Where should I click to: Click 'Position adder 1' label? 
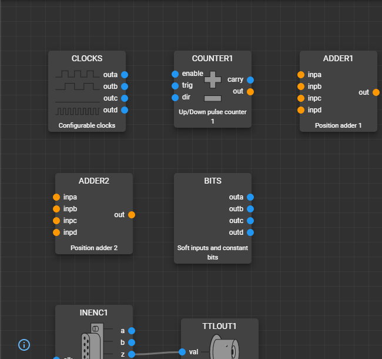tap(338, 125)
